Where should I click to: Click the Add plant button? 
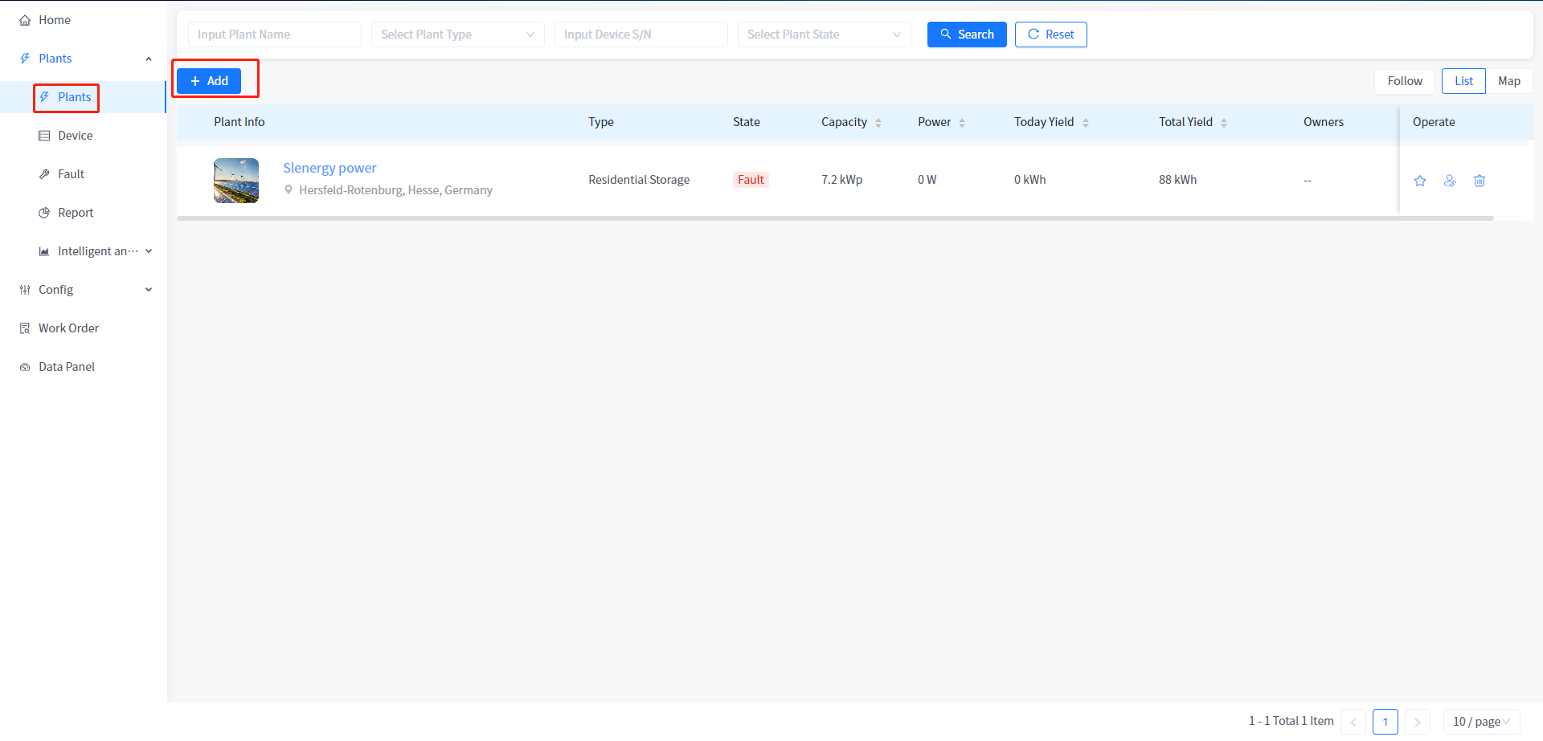click(209, 81)
